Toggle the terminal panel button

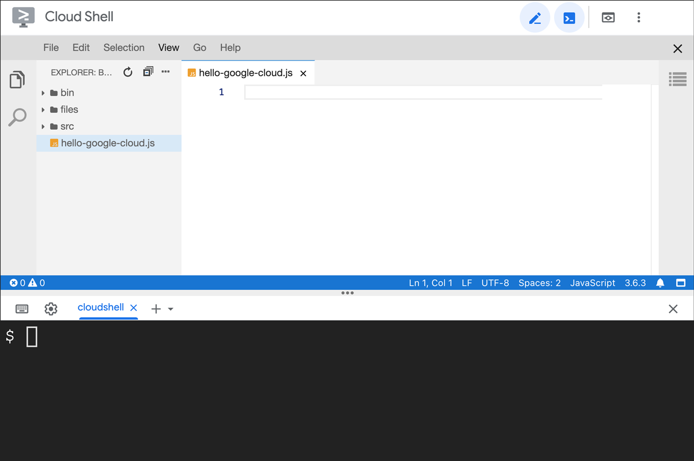(x=569, y=18)
